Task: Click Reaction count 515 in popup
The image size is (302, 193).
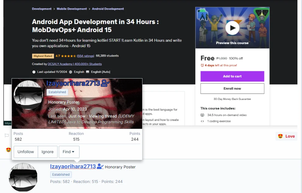Action: [76, 139]
